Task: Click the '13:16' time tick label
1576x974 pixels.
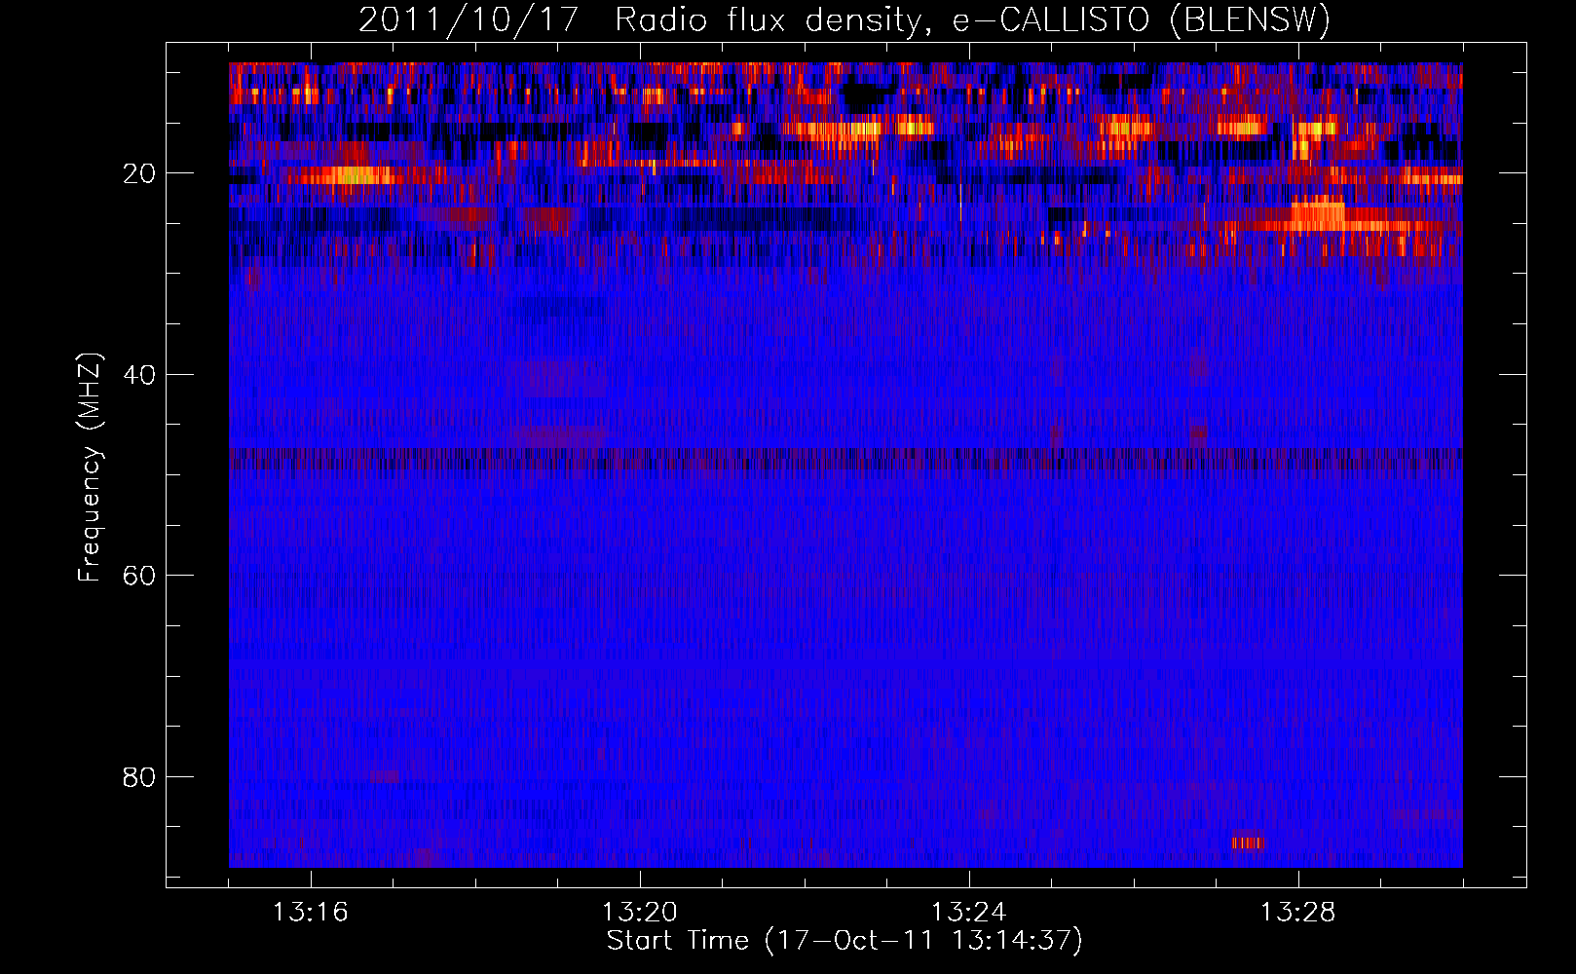Action: coord(310,913)
